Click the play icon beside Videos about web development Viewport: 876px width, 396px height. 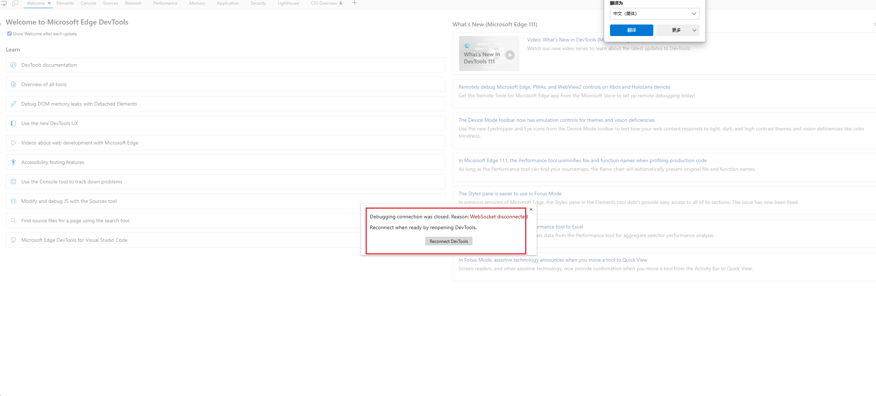(13, 143)
